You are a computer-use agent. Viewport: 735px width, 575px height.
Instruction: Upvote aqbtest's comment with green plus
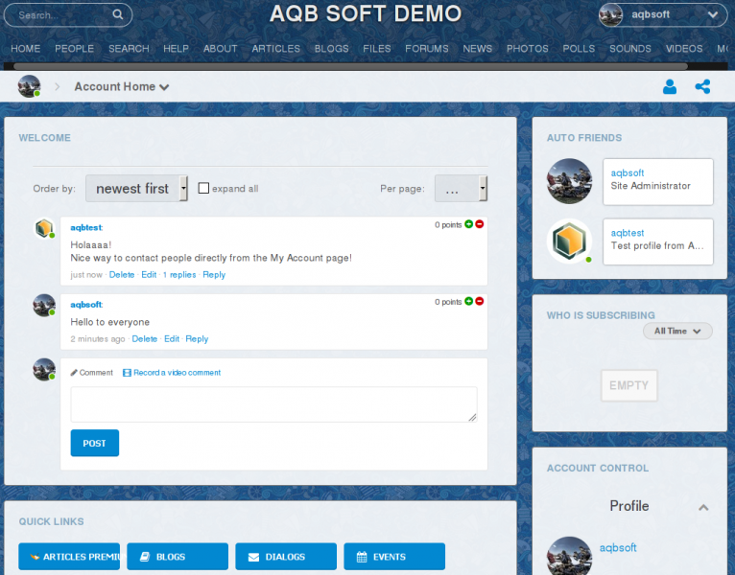click(468, 224)
